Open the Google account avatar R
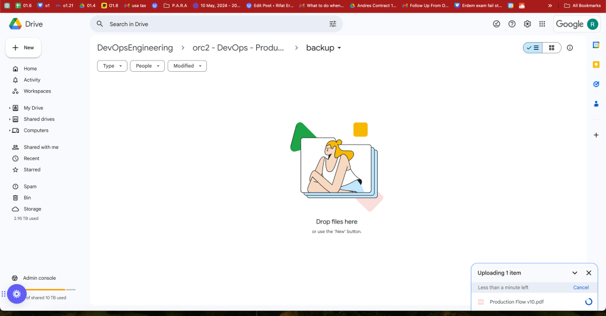Image resolution: width=606 pixels, height=316 pixels. click(x=592, y=24)
